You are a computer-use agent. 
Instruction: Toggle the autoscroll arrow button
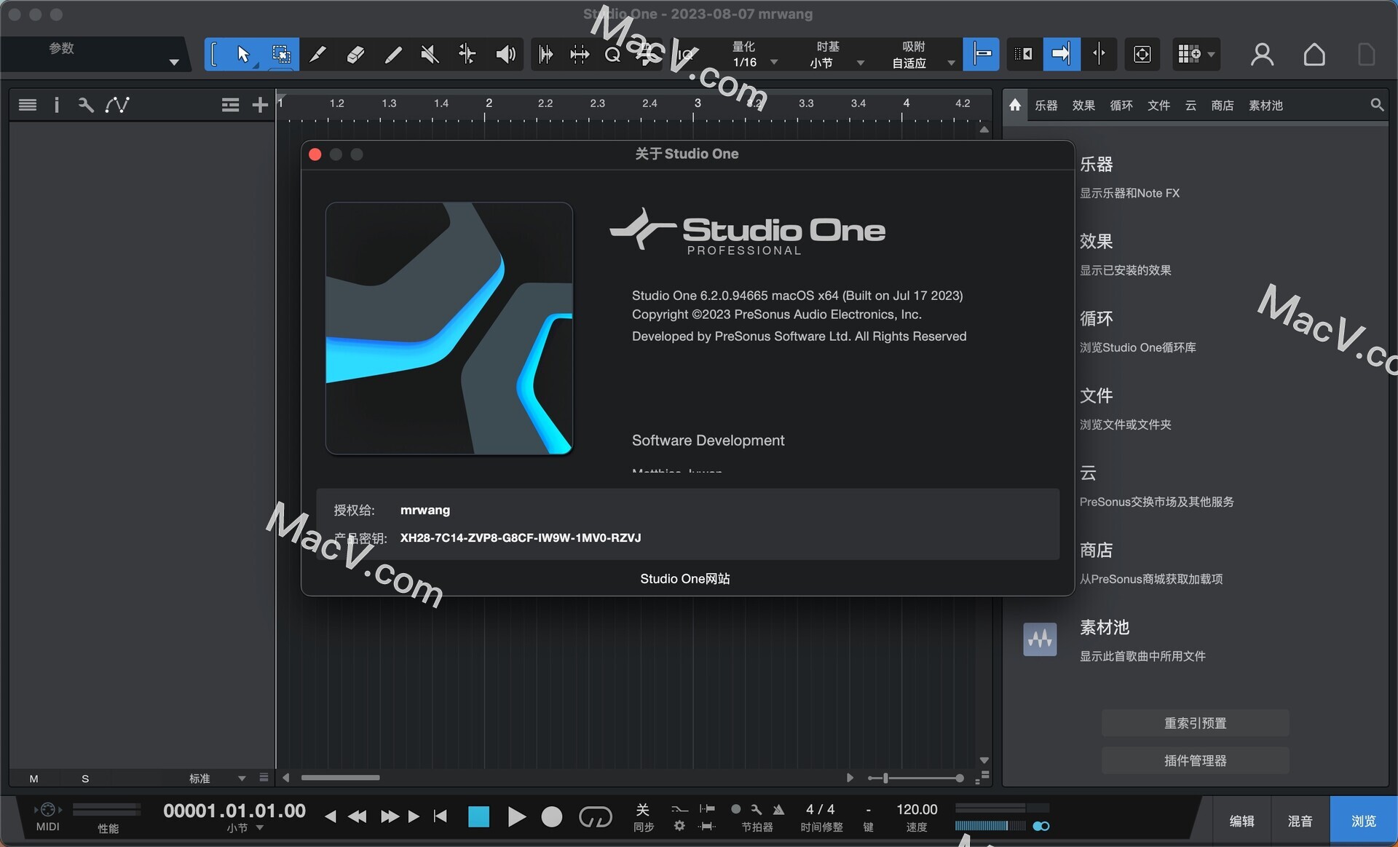pyautogui.click(x=1062, y=54)
